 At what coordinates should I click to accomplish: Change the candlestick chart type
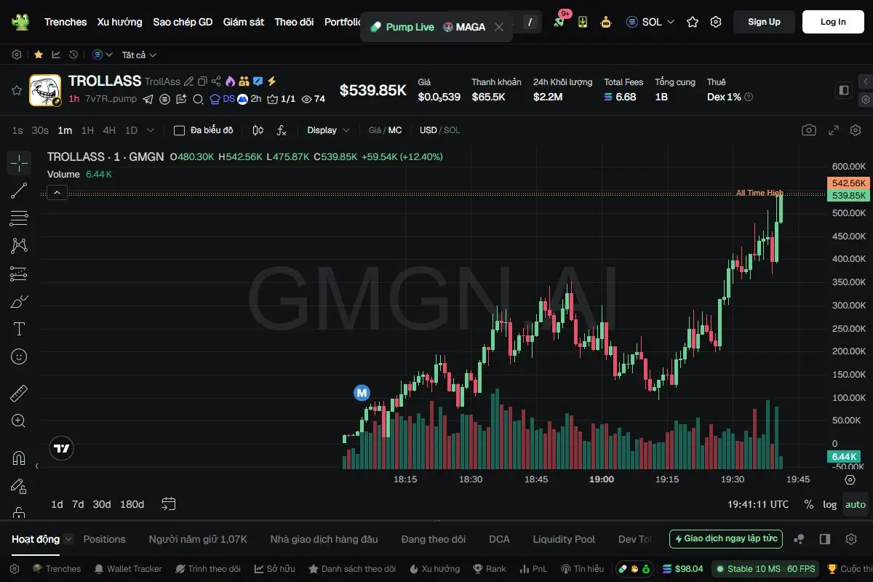click(x=258, y=130)
